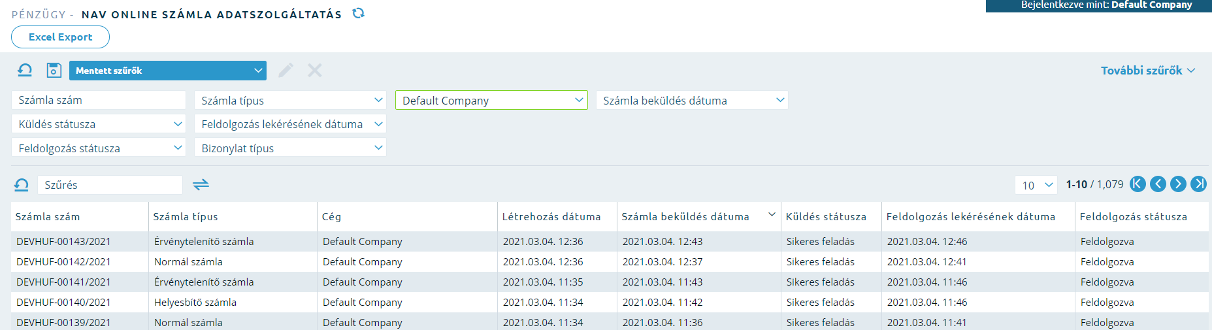Screen dimensions: 1212x330
Task: Select invoice DEVHUF-00139/2021
Action: pyautogui.click(x=63, y=322)
